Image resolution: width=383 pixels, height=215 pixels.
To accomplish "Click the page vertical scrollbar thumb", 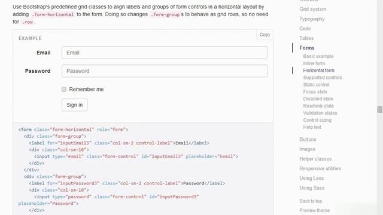I will [x=380, y=109].
